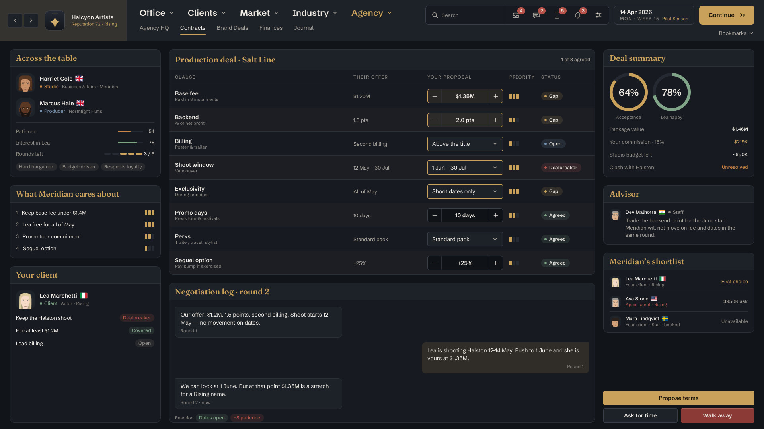Switch to the Brand Deals tab
This screenshot has width=764, height=429.
pyautogui.click(x=232, y=28)
